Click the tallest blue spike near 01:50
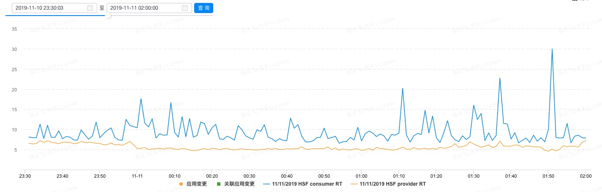602x192 pixels. click(x=552, y=49)
